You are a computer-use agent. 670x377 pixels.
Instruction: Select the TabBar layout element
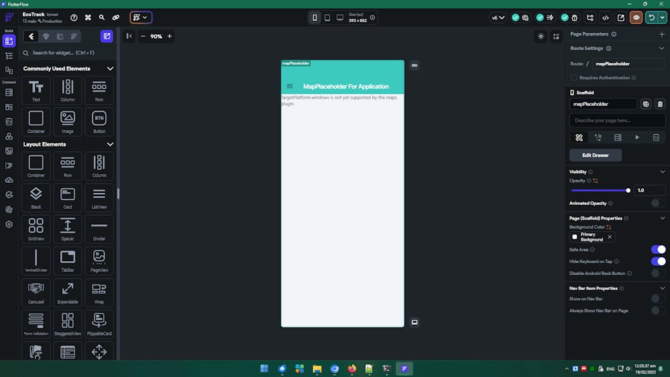coord(68,261)
